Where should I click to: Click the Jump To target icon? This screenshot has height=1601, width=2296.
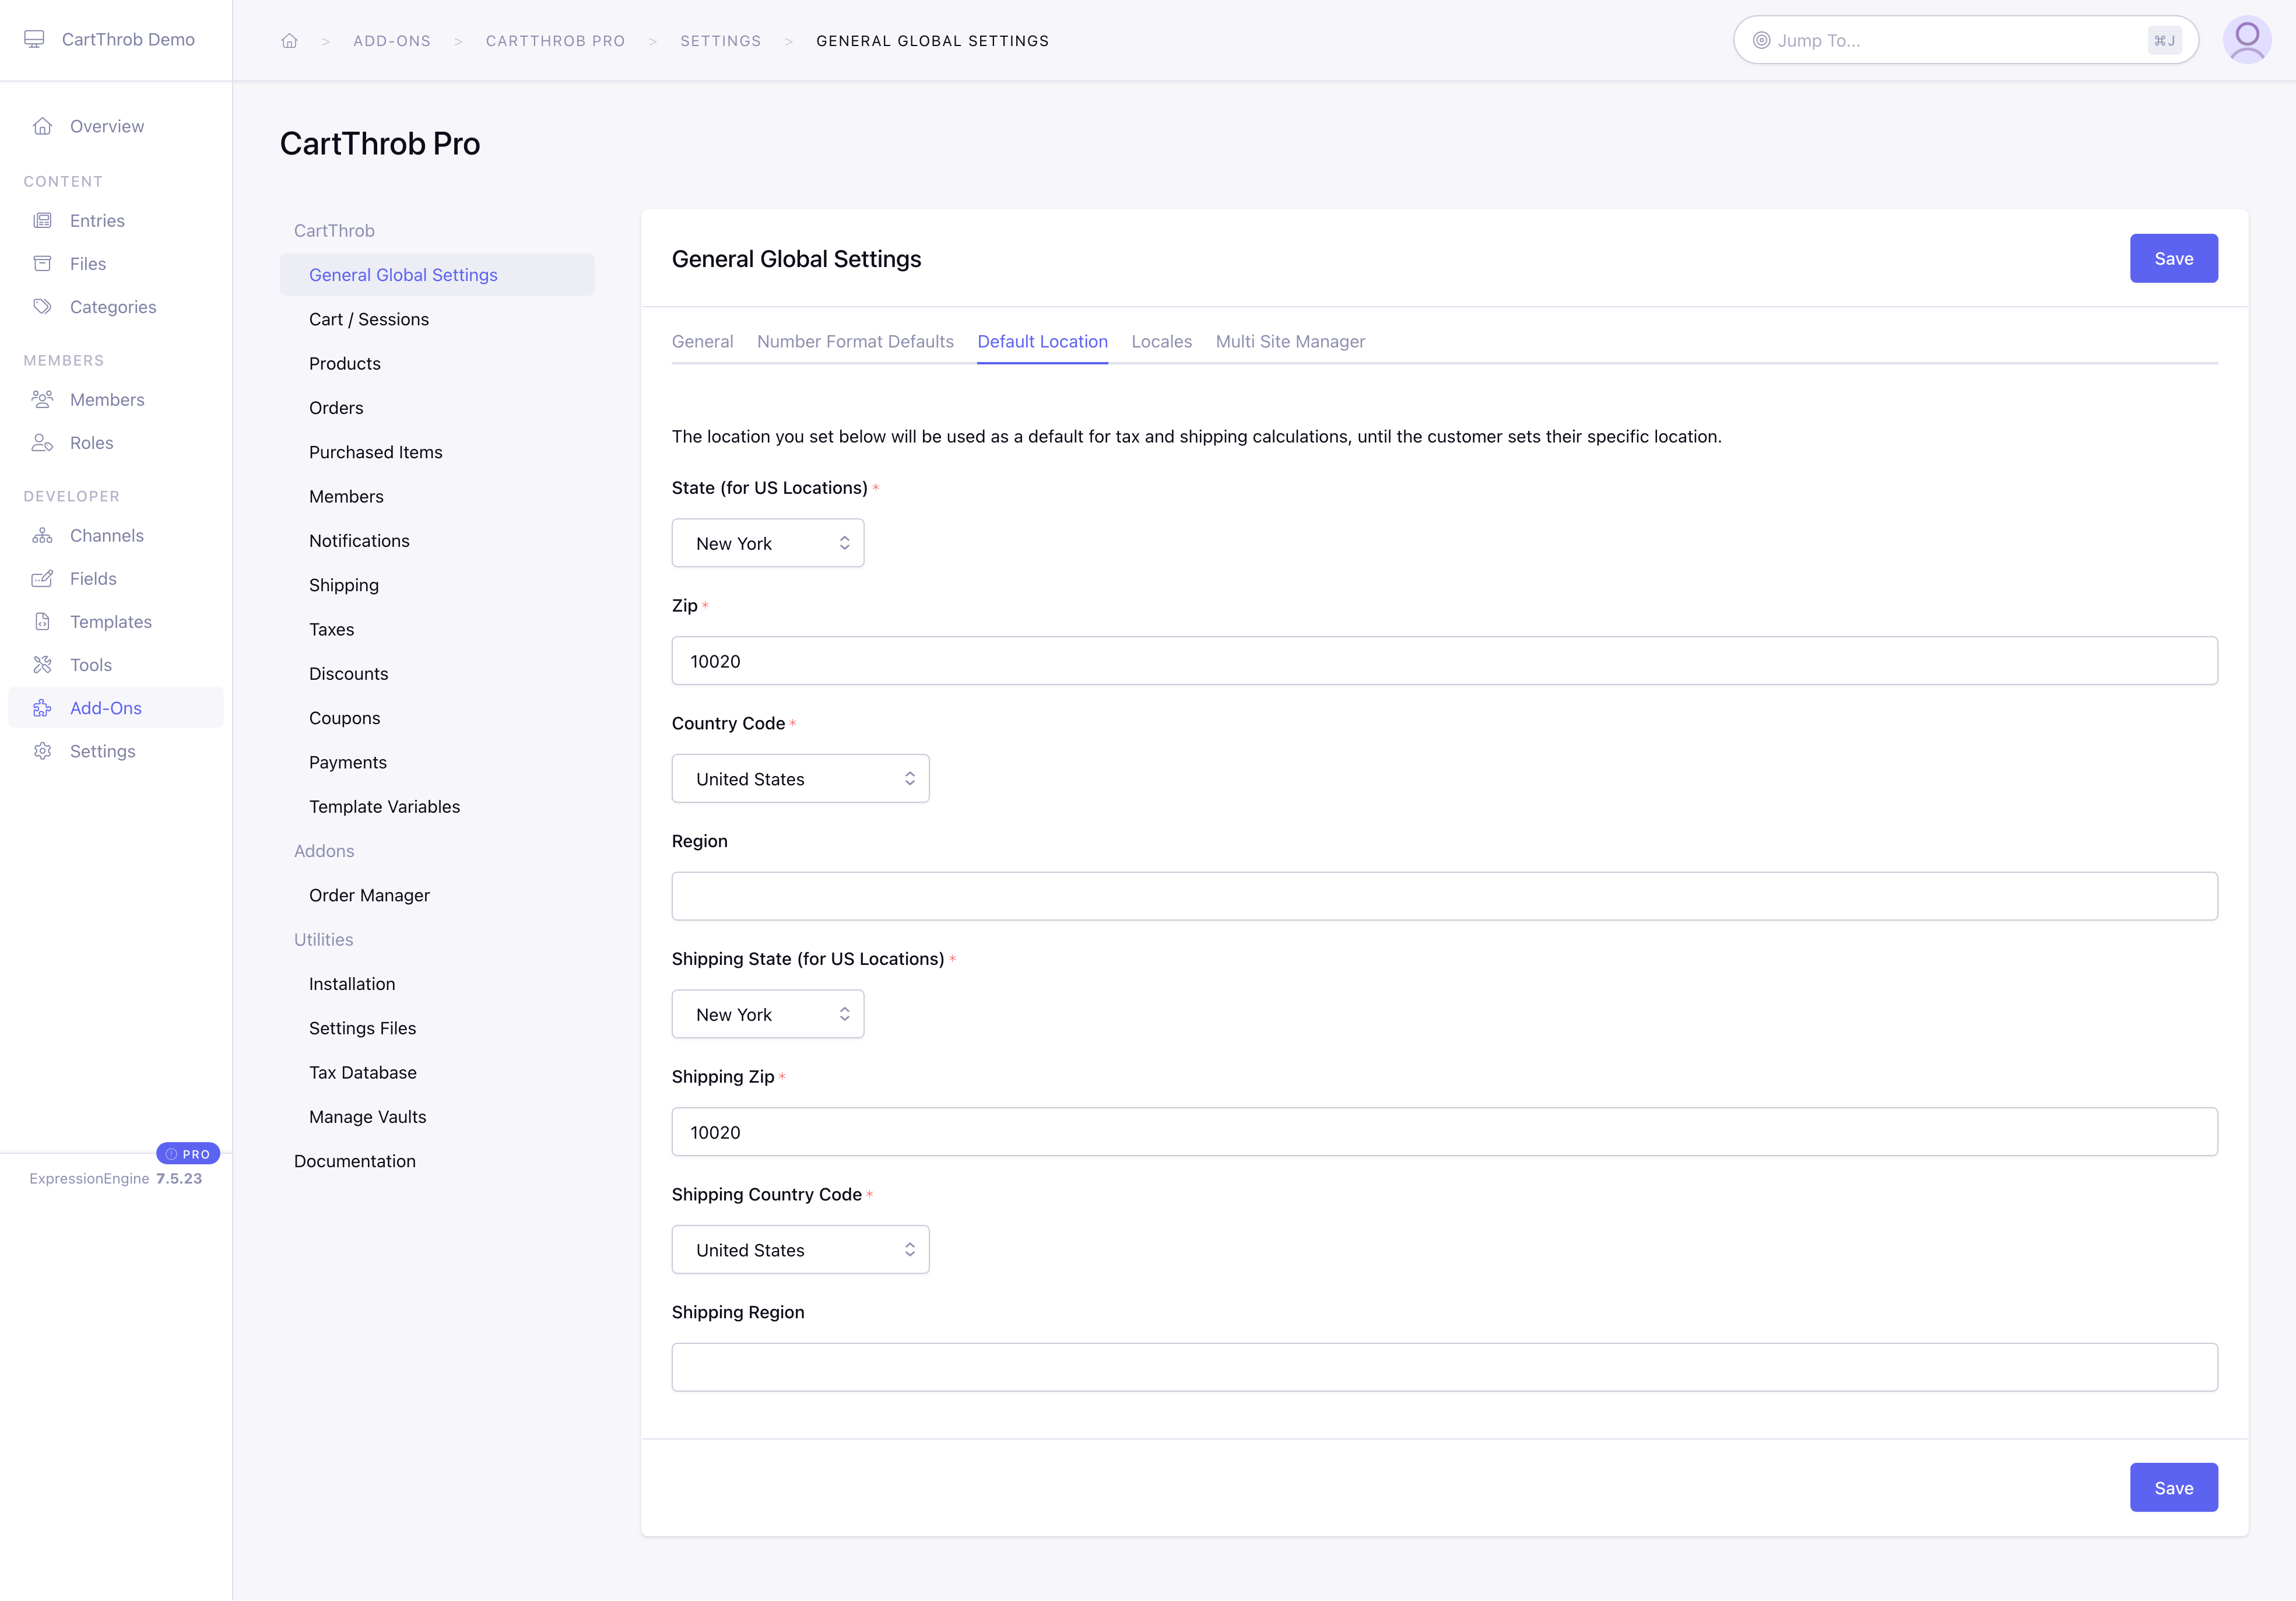click(x=1761, y=40)
